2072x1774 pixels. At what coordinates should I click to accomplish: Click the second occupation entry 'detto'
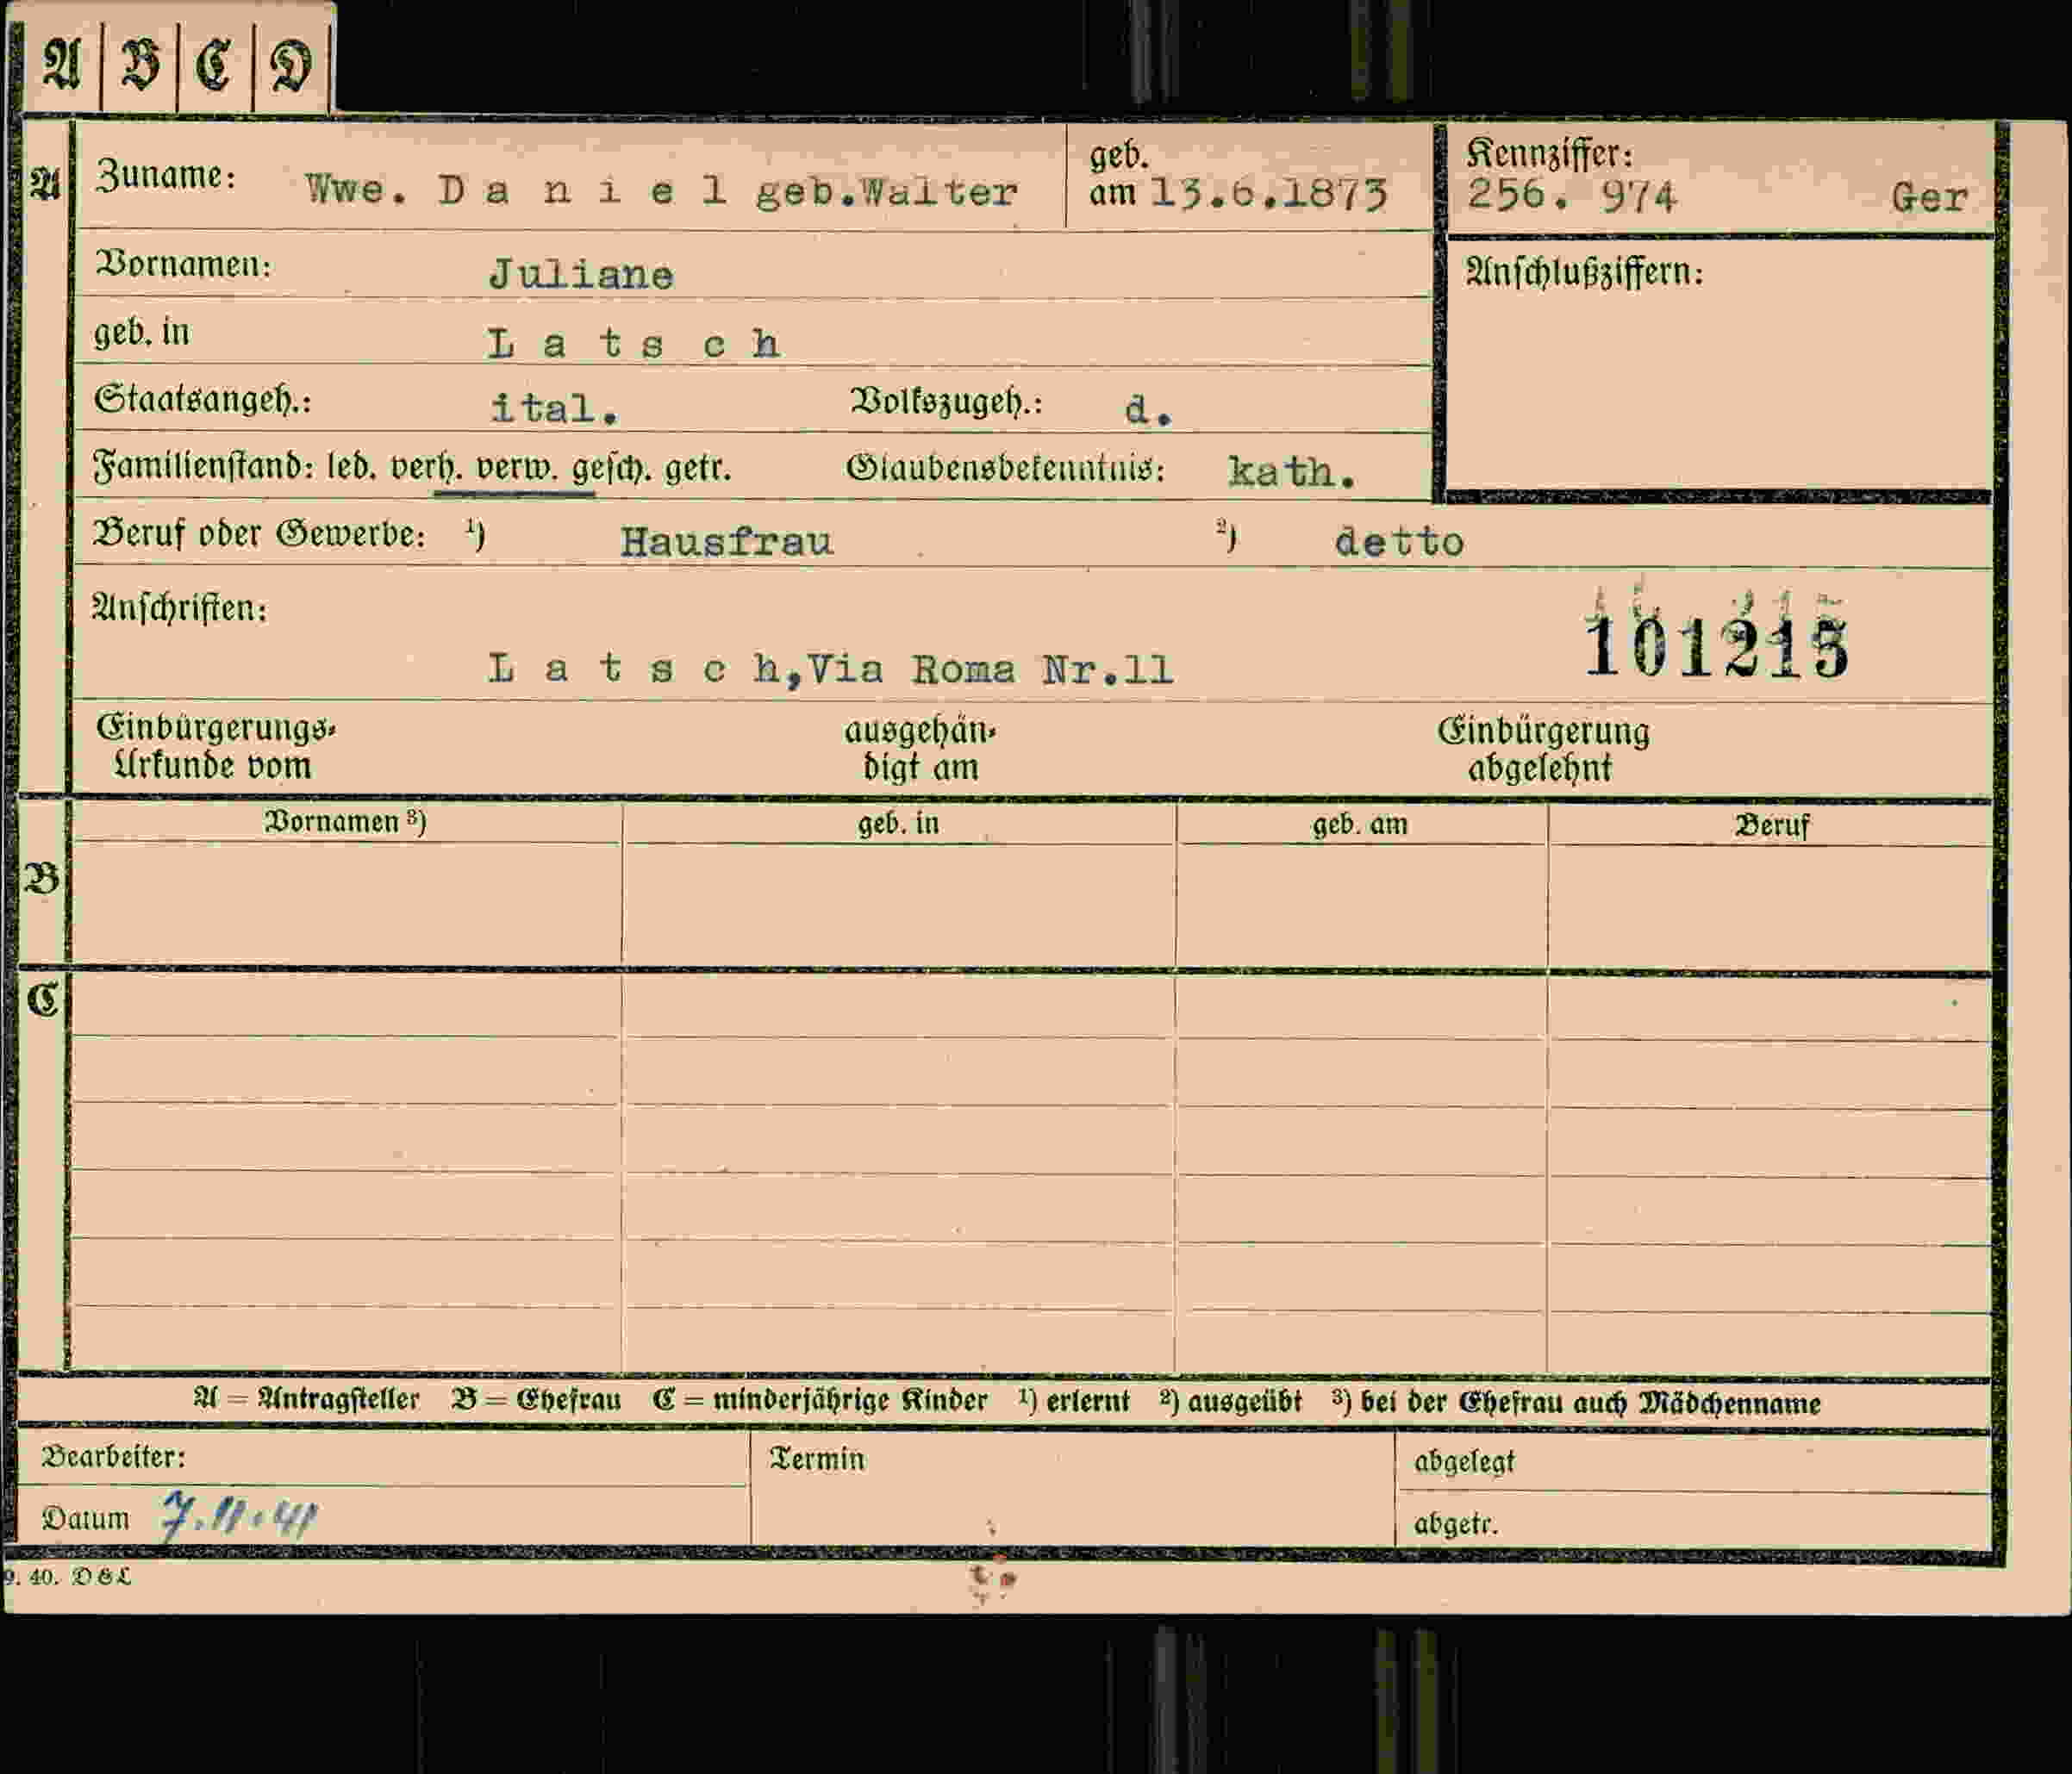[1399, 543]
